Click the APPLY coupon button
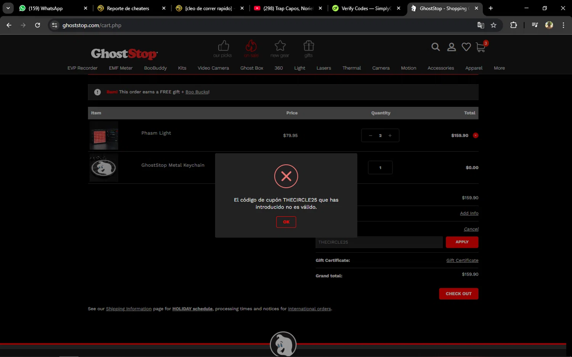The width and height of the screenshot is (572, 357). pos(462,242)
